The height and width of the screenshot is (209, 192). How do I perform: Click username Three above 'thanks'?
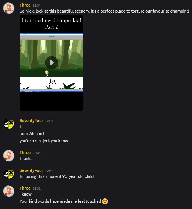25,152
